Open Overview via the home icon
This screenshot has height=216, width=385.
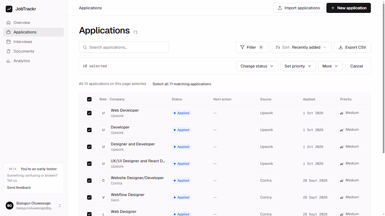pyautogui.click(x=9, y=23)
